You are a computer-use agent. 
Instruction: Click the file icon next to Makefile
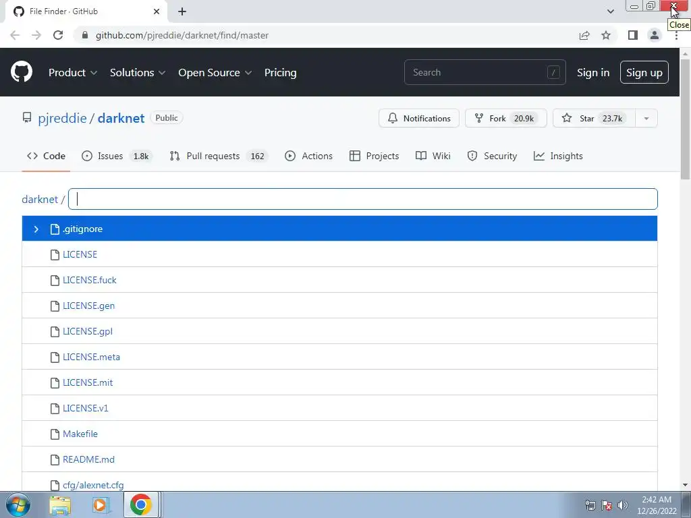[55, 434]
